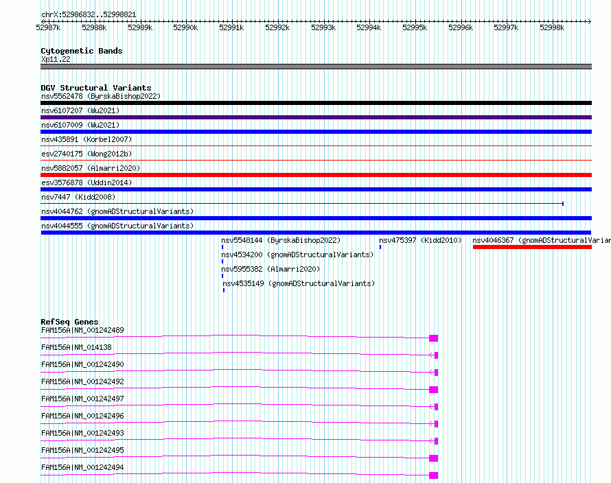Select the RefSeq Genes track heading
The height and width of the screenshot is (483, 611).
coord(69,322)
